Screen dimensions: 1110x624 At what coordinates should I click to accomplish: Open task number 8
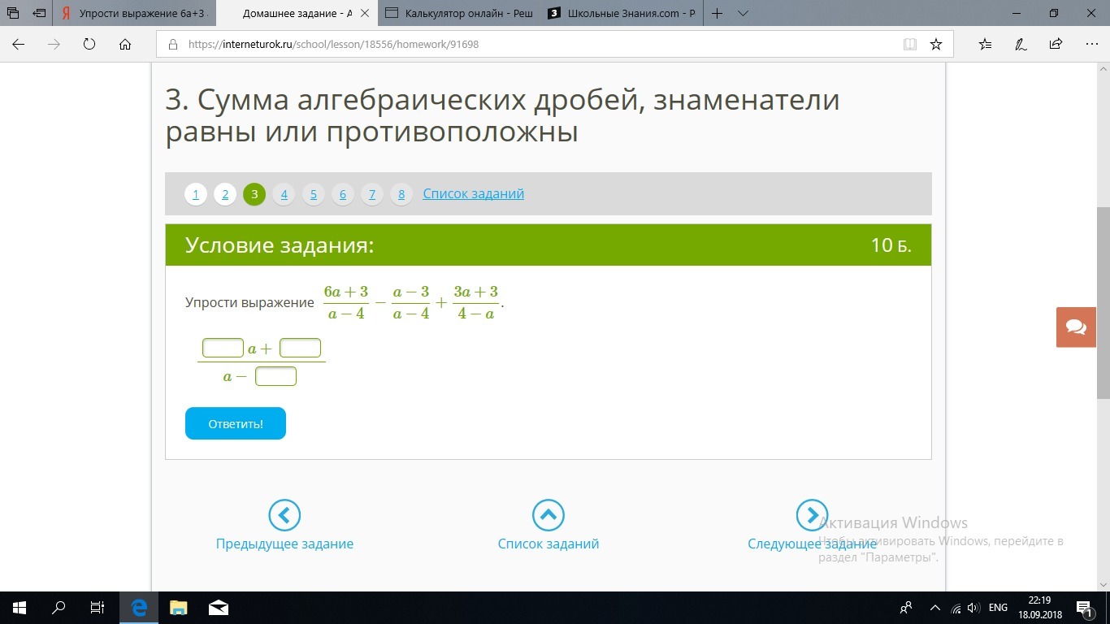(401, 194)
